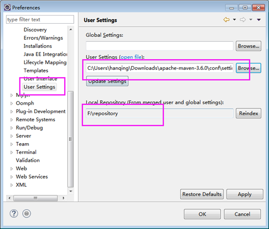
Task: Click the horizontal scrollbar thumb
Action: [x=35, y=198]
